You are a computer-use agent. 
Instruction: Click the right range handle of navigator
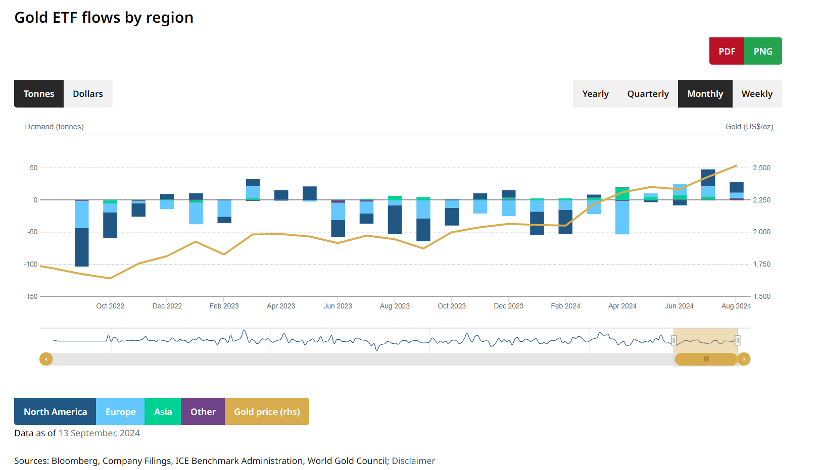pos(738,340)
